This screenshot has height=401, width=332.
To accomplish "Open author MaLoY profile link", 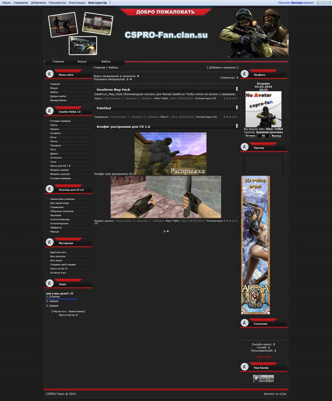I will coord(164,117).
